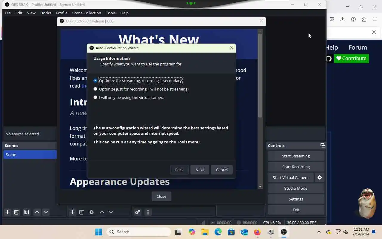Open Forum link on webpage
The width and height of the screenshot is (382, 239).
[358, 48]
